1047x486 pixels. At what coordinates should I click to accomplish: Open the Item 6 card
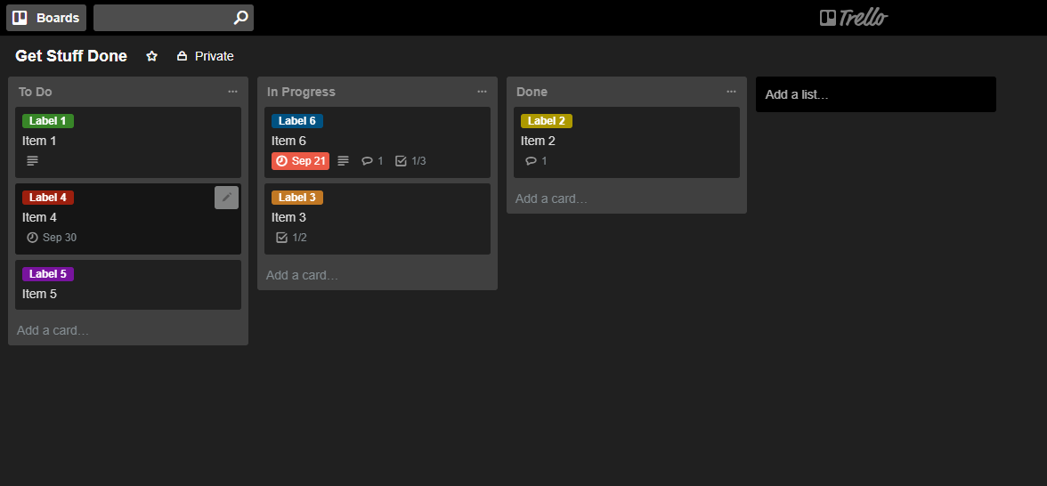(x=377, y=142)
